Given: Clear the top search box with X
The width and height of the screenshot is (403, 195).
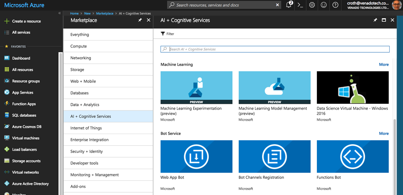Looking at the screenshot, I should [x=277, y=5].
